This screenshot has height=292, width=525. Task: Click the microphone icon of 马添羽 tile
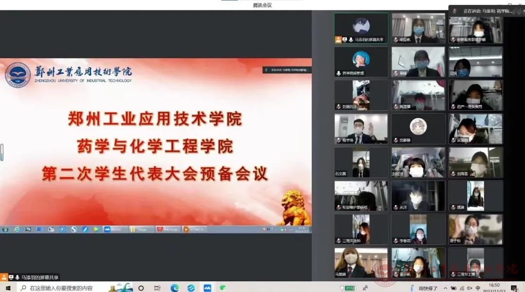[x=350, y=39]
